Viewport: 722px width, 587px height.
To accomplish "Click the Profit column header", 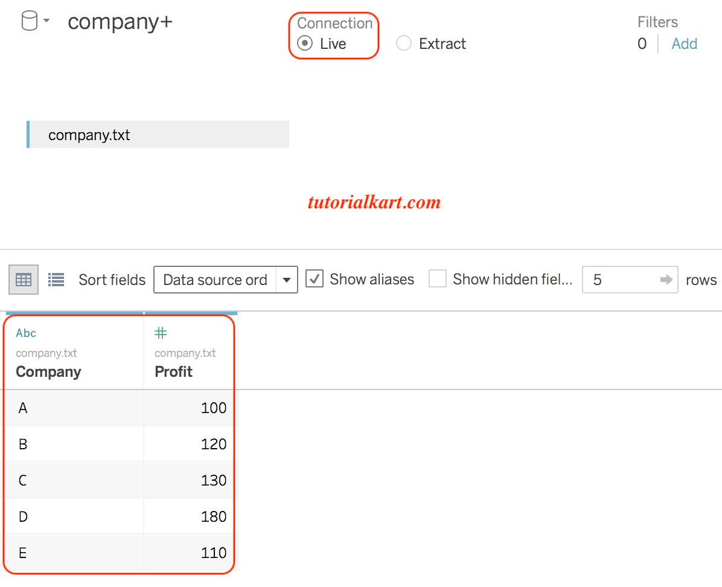I will [x=173, y=371].
